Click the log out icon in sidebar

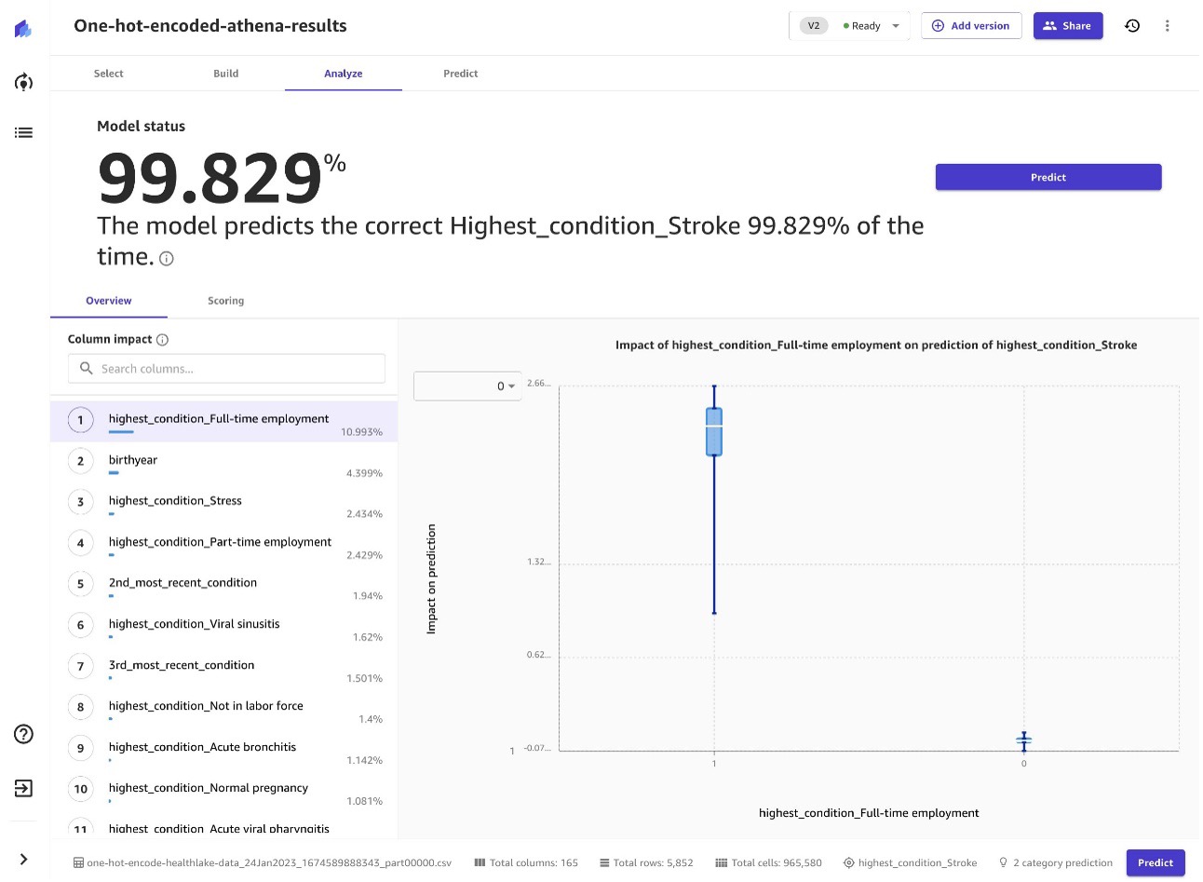tap(23, 788)
